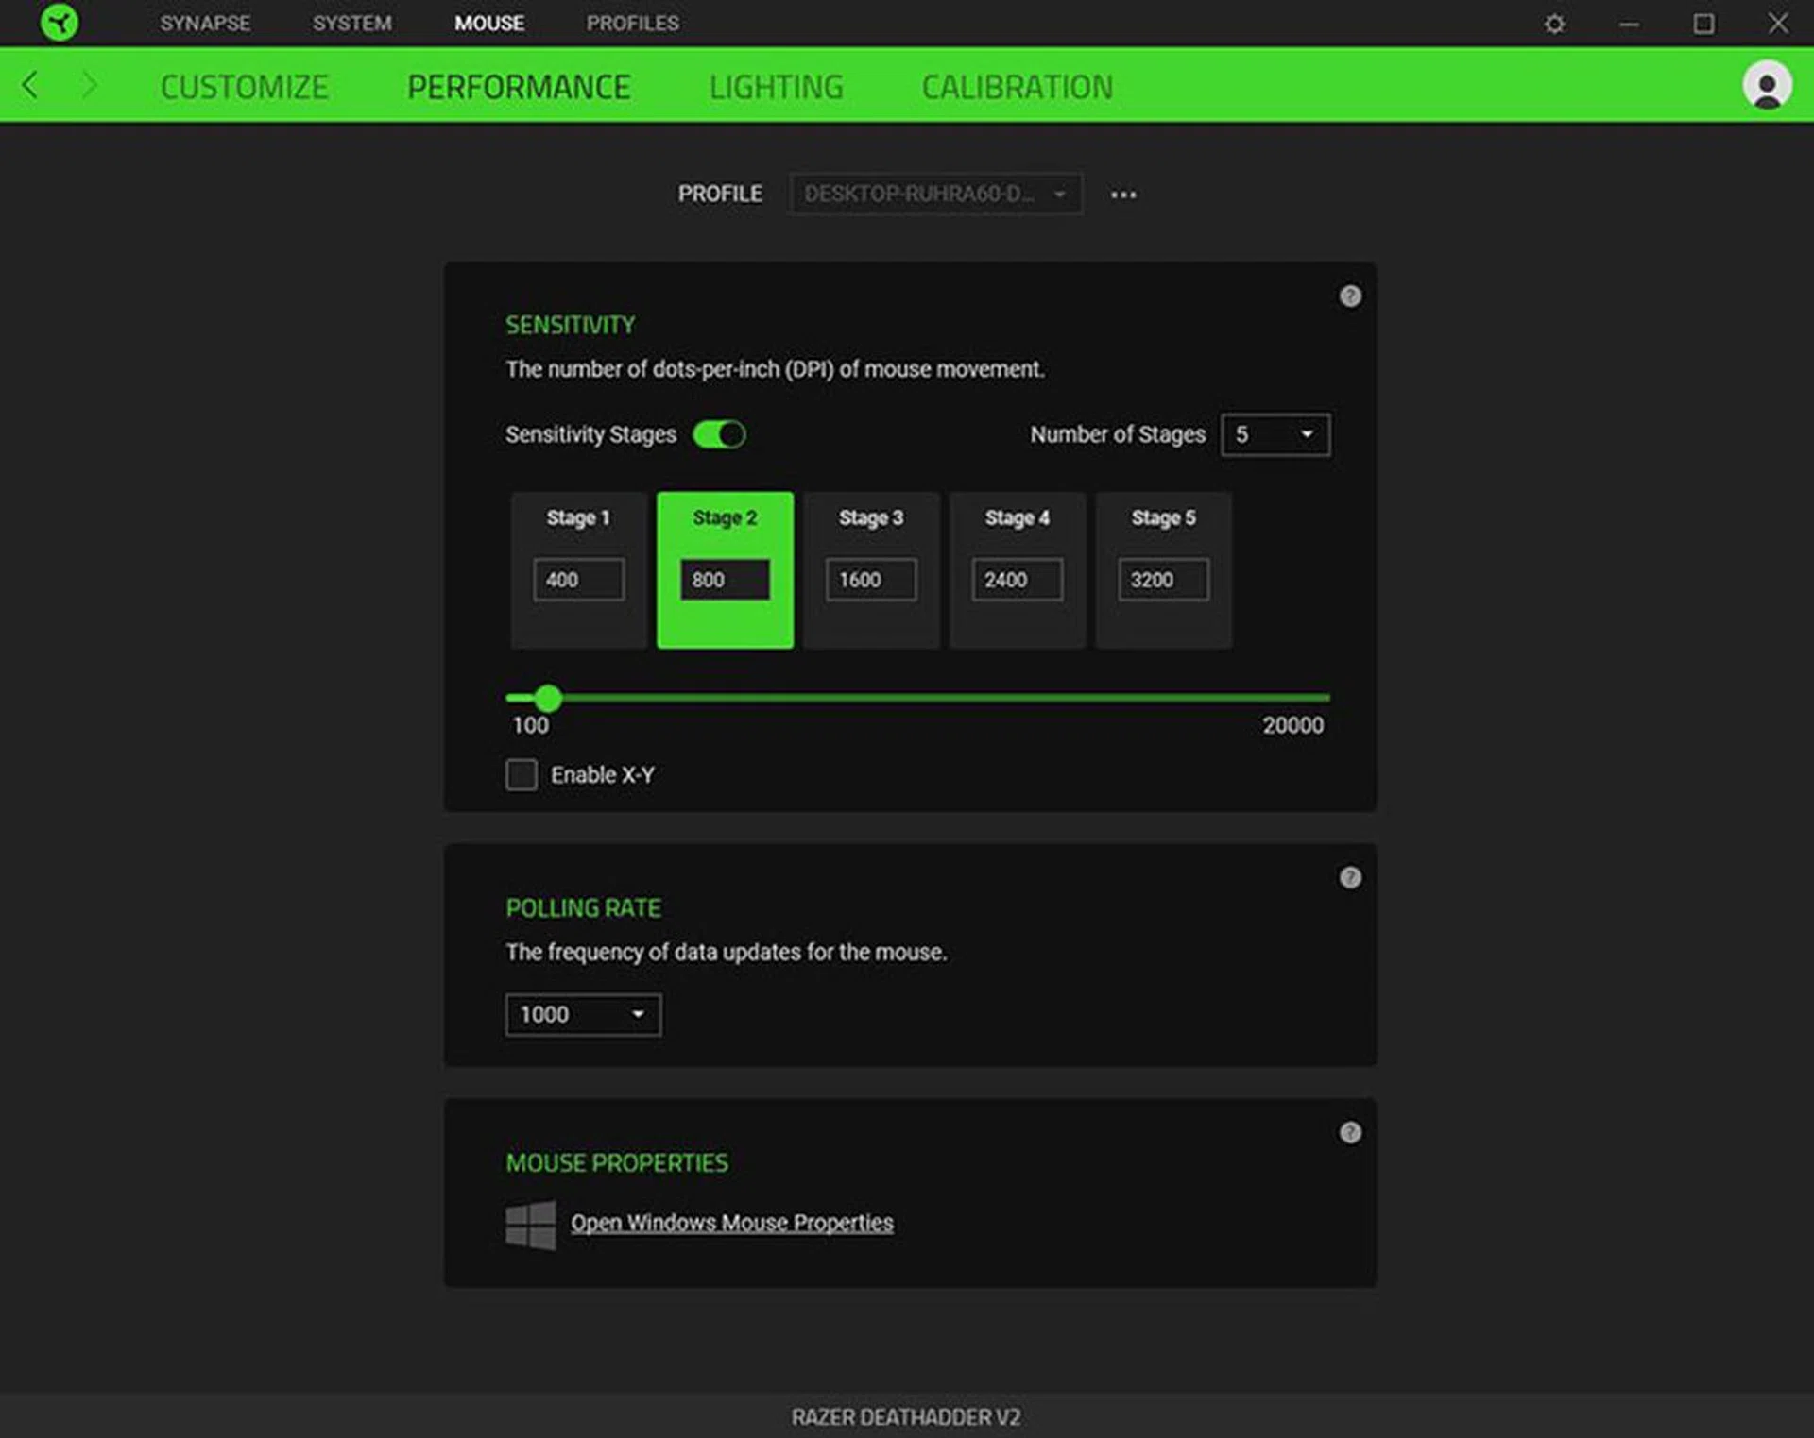The height and width of the screenshot is (1438, 1814).
Task: Switch to the Lighting tab
Action: coord(776,87)
